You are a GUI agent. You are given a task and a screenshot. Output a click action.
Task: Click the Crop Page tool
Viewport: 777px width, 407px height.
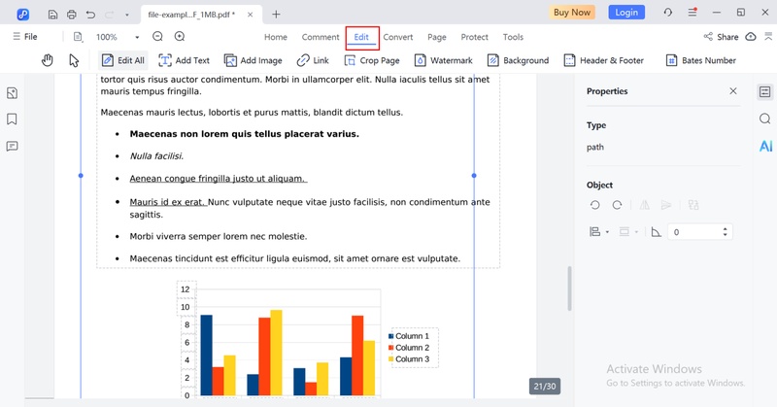coord(372,60)
